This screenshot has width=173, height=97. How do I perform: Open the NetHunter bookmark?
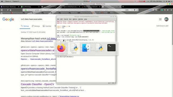coord(73,13)
